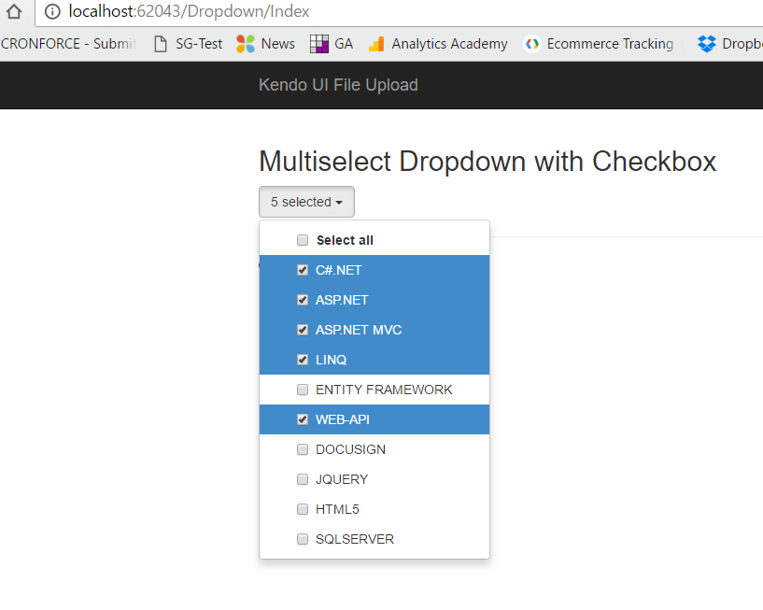Check the Select all checkbox
Image resolution: width=763 pixels, height=610 pixels.
pyautogui.click(x=303, y=240)
